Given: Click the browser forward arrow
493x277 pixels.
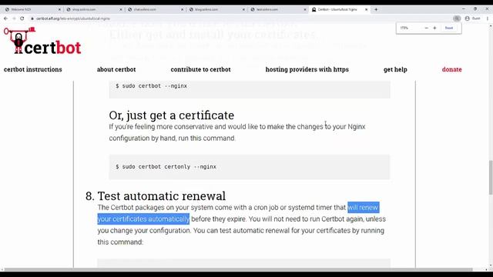Looking at the screenshot, I should [14, 18].
